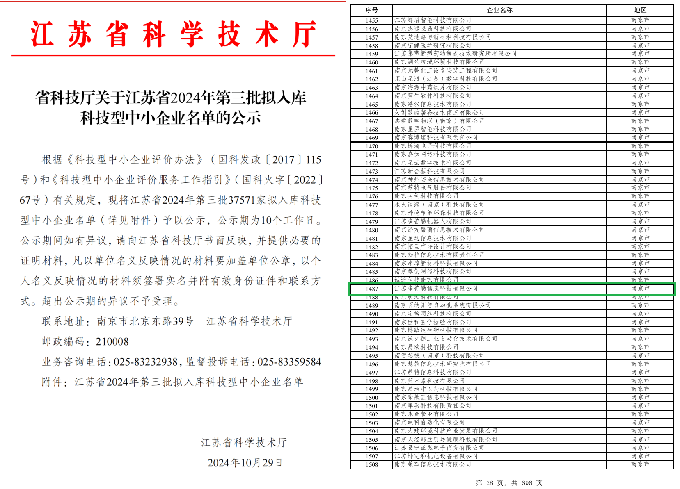This screenshot has height=489, width=680.
Task: Click company 南京知杭信息技术有限责任公司
Action: pos(440,255)
